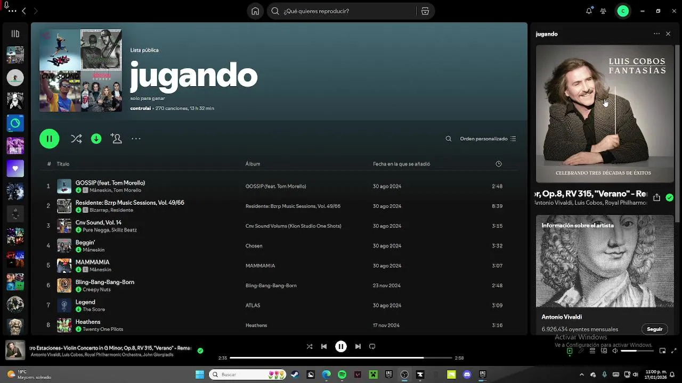Expand Your Library sidebar icon
Screen dimensions: 682x383
(15, 34)
